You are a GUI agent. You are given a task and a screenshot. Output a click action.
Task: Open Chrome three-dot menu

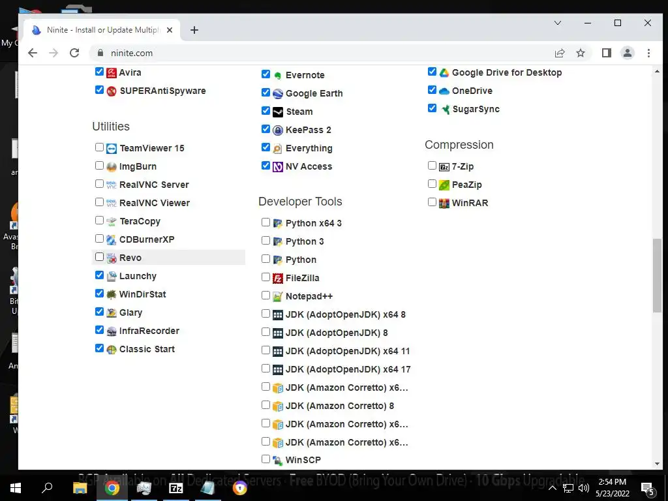(x=648, y=53)
